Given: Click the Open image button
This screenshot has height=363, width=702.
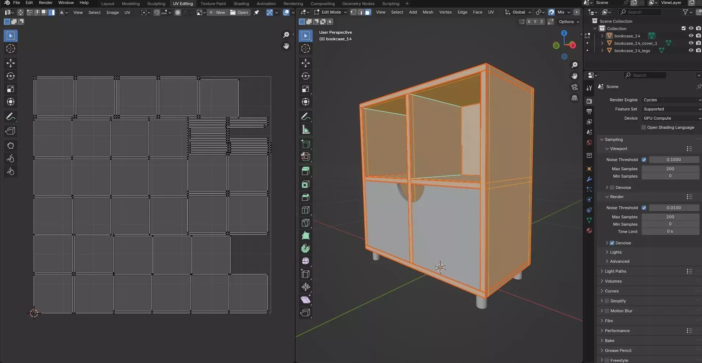Looking at the screenshot, I should (x=239, y=12).
